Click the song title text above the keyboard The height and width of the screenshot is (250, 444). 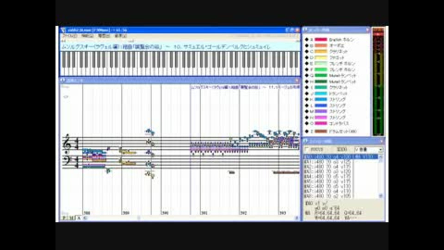(x=166, y=47)
